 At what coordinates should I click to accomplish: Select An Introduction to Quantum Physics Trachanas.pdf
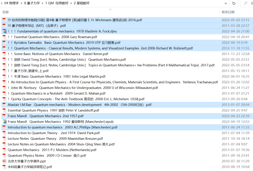pyautogui.click(x=113, y=82)
